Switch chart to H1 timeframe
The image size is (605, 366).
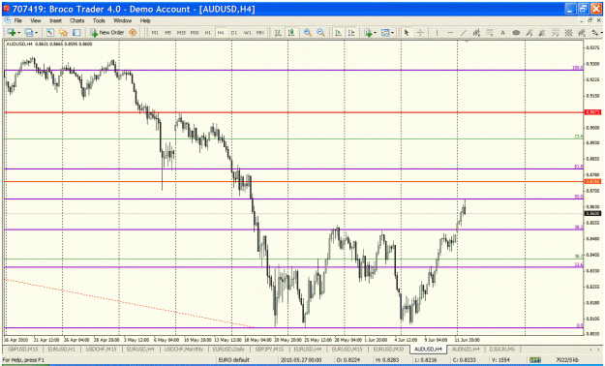coord(207,33)
